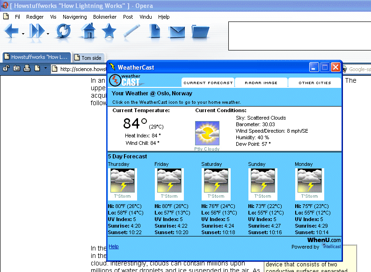Click the Ptly Cloudy link text

[x=207, y=149]
